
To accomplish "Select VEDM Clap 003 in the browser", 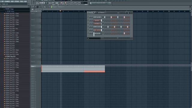I will tap(10, 18).
